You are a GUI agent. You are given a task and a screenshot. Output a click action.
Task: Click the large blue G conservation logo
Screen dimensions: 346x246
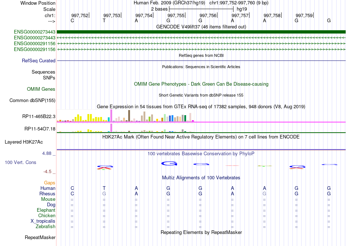[169, 163]
